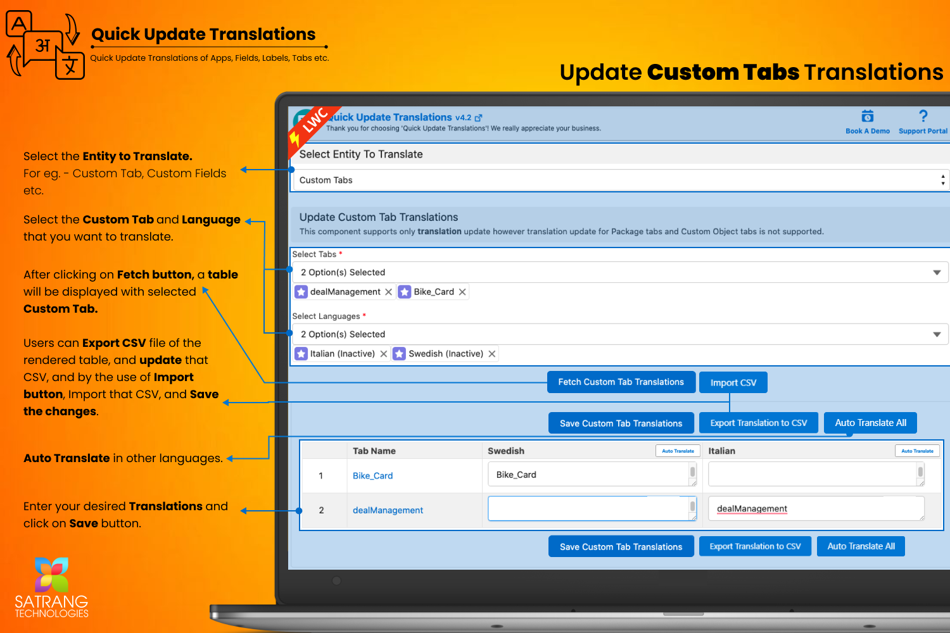
Task: Click the Italian column header text
Action: tap(722, 451)
